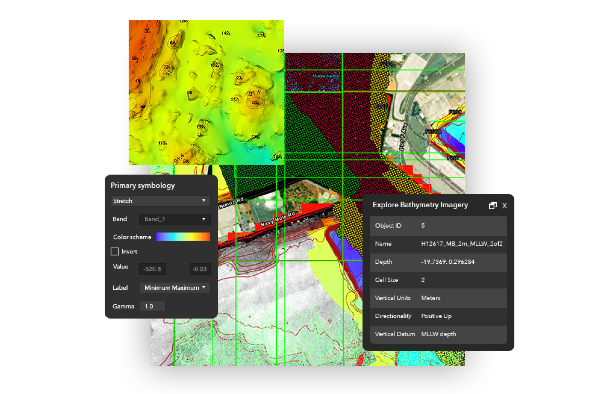Click the Navy Mole Rd label on map
The height and width of the screenshot is (394, 591).
point(277,220)
